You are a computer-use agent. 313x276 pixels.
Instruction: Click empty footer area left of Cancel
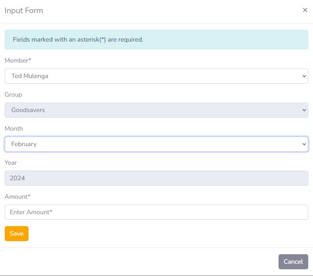[x=139, y=262]
